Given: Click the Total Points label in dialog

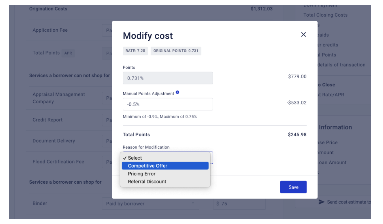Looking at the screenshot, I should tap(136, 135).
